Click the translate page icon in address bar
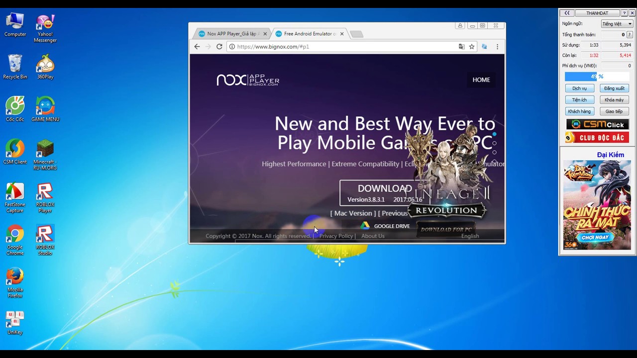Viewport: 637px width, 358px height. tap(462, 47)
